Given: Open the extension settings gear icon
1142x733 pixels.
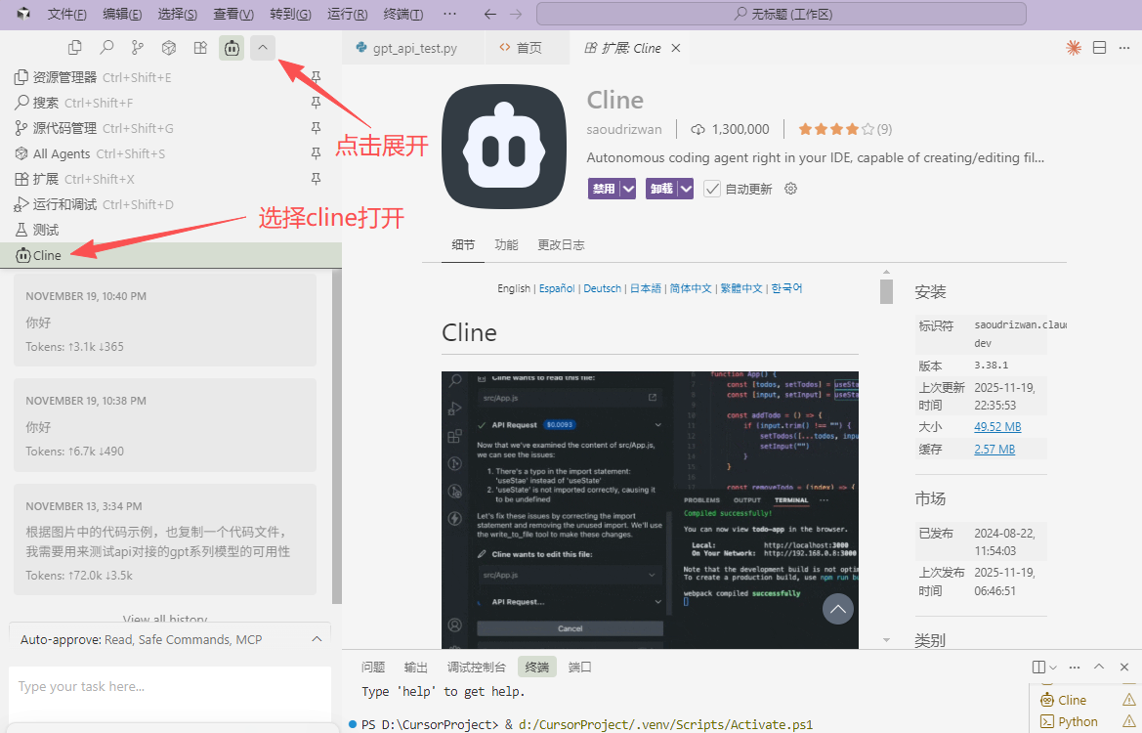Looking at the screenshot, I should coord(791,189).
